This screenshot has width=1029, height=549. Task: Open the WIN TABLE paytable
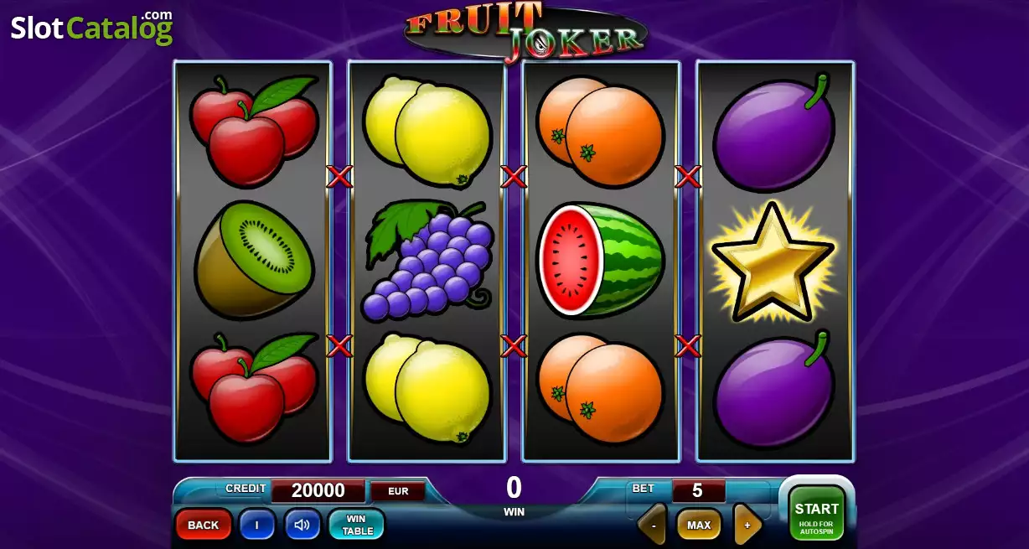point(357,525)
